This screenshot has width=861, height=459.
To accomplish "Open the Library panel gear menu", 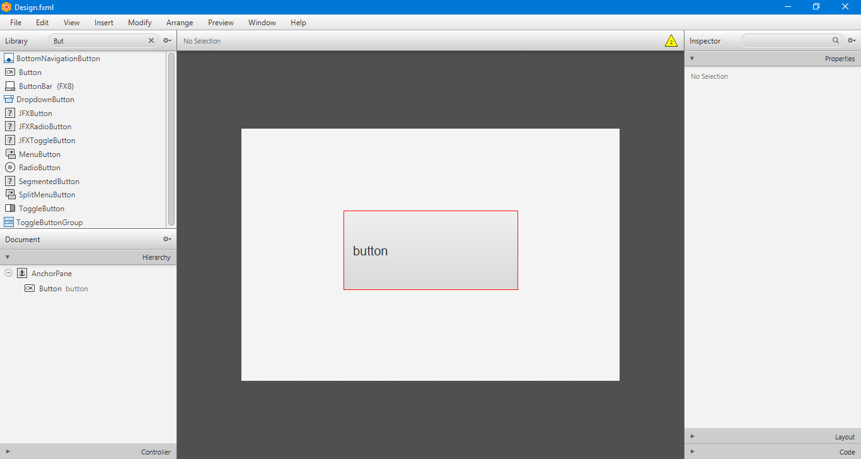I will (x=167, y=40).
